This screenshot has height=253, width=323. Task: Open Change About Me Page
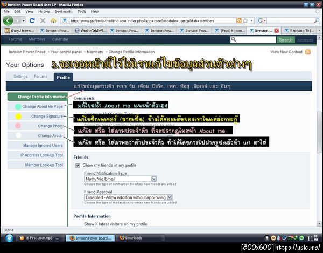click(x=36, y=106)
